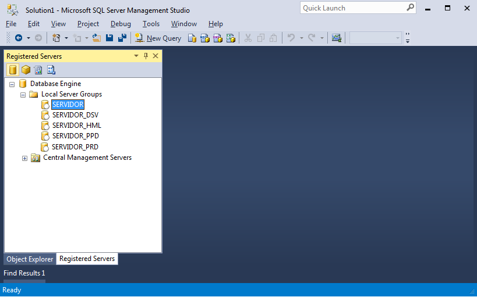Collapse the Local Server Groups node
The image size is (477, 297).
click(23, 95)
